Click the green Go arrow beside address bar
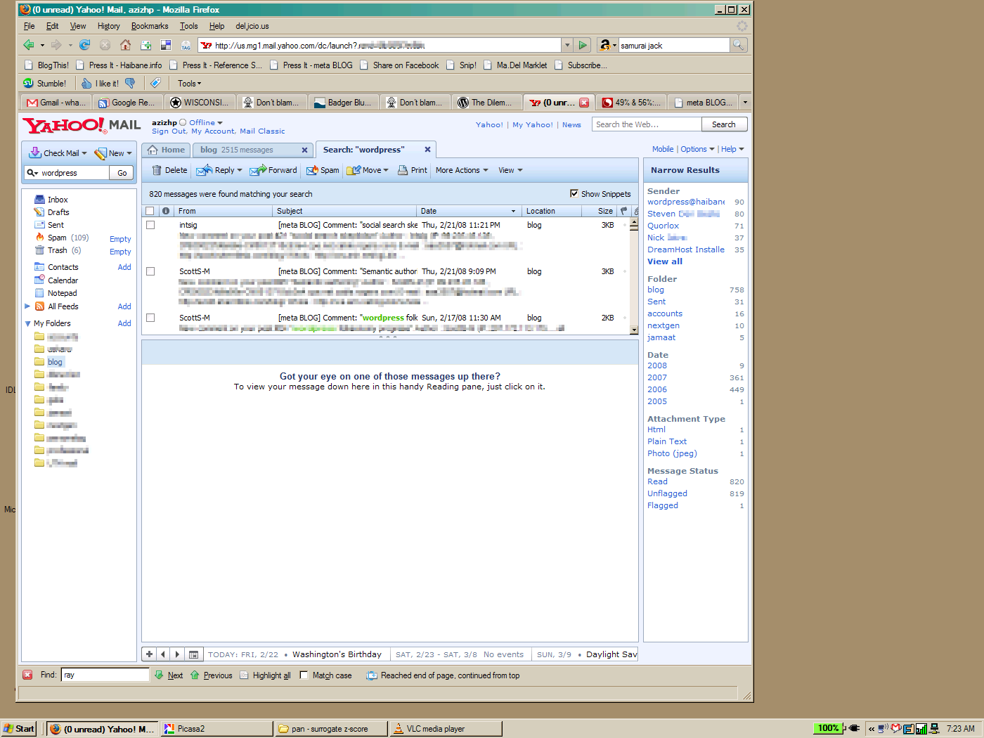Viewport: 984px width, 738px height. (583, 45)
